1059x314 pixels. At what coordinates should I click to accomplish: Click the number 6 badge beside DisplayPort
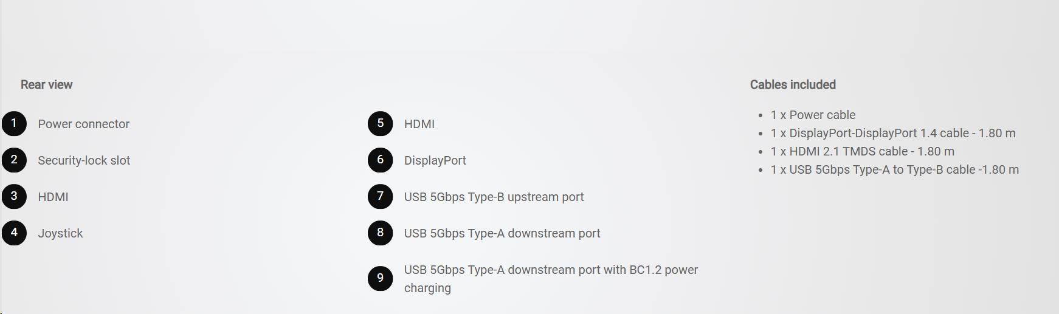(381, 160)
